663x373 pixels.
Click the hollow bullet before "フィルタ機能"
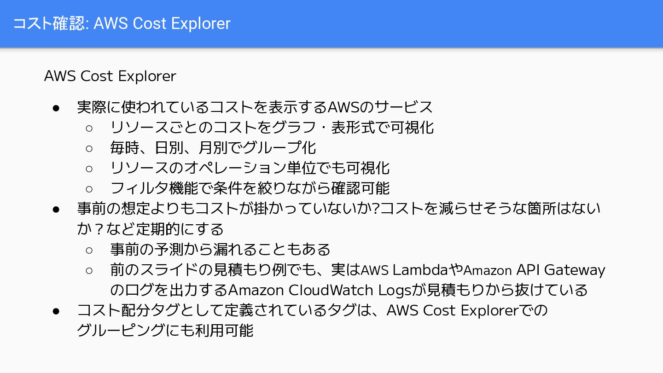tap(89, 188)
